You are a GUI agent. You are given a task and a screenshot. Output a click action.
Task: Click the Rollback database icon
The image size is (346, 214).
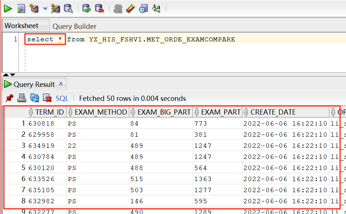coord(99,8)
